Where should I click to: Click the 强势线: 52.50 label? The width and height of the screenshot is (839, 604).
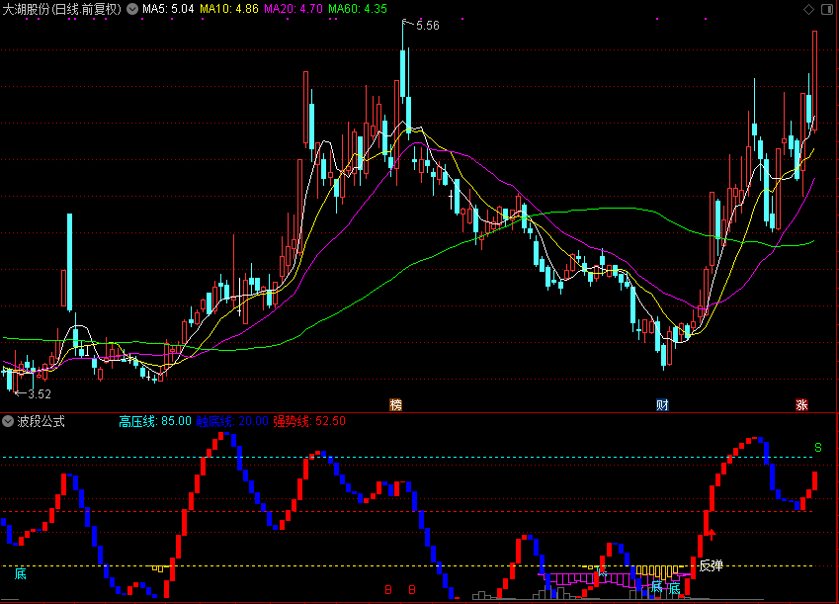309,421
